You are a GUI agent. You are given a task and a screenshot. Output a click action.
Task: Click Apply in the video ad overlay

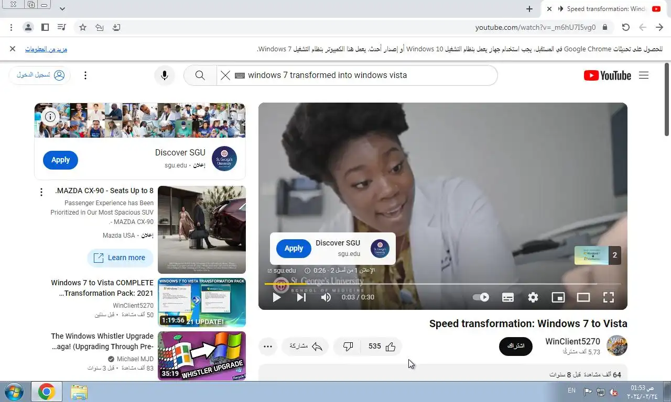tap(294, 249)
